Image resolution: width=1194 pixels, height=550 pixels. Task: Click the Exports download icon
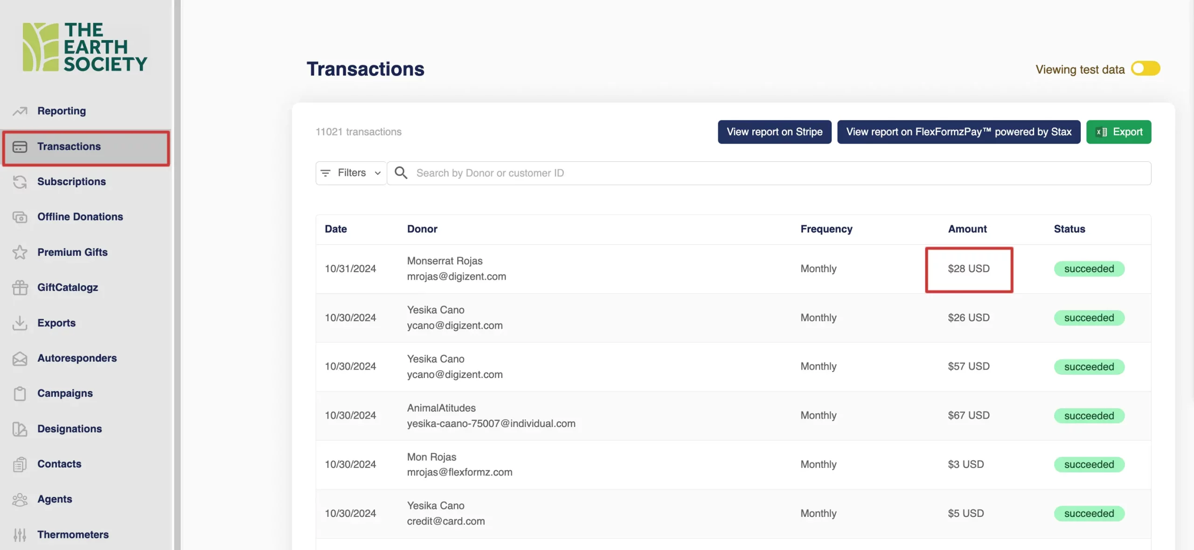(20, 323)
